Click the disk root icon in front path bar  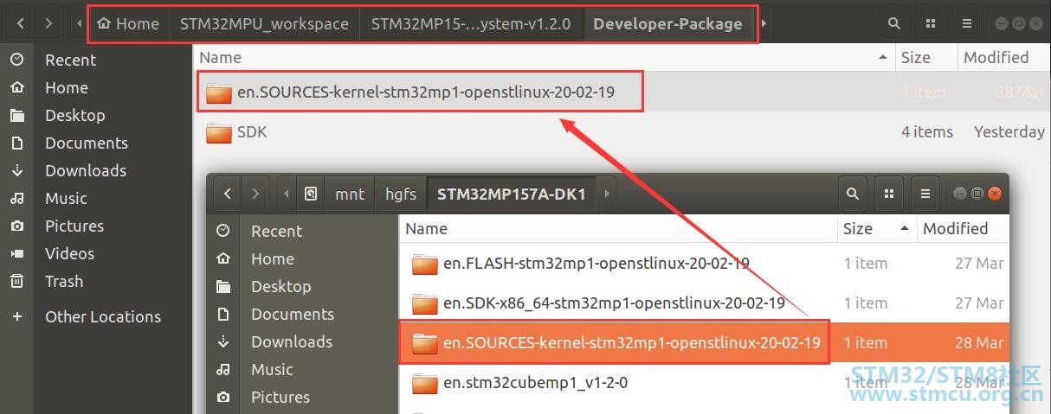coord(311,194)
